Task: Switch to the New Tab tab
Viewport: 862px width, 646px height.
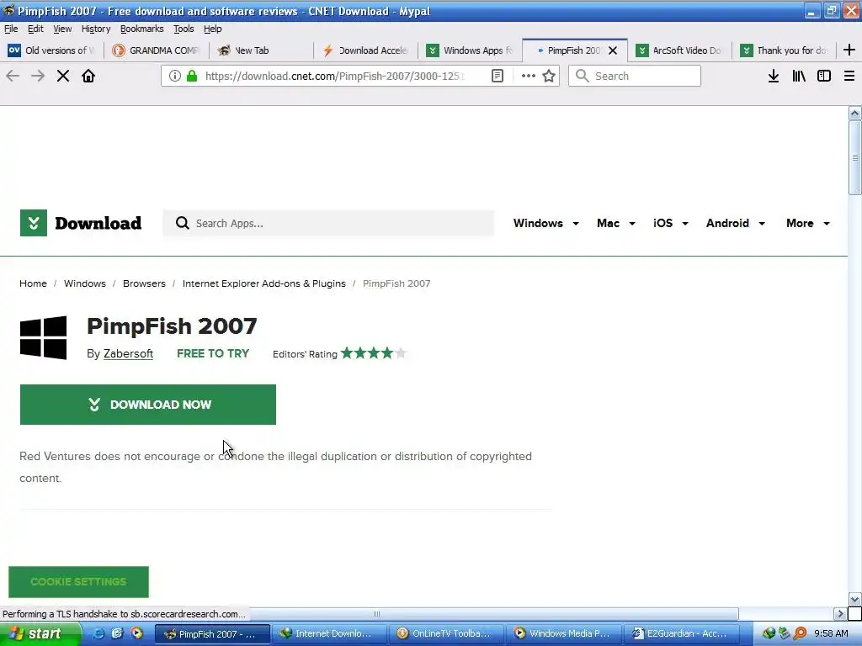Action: click(261, 50)
